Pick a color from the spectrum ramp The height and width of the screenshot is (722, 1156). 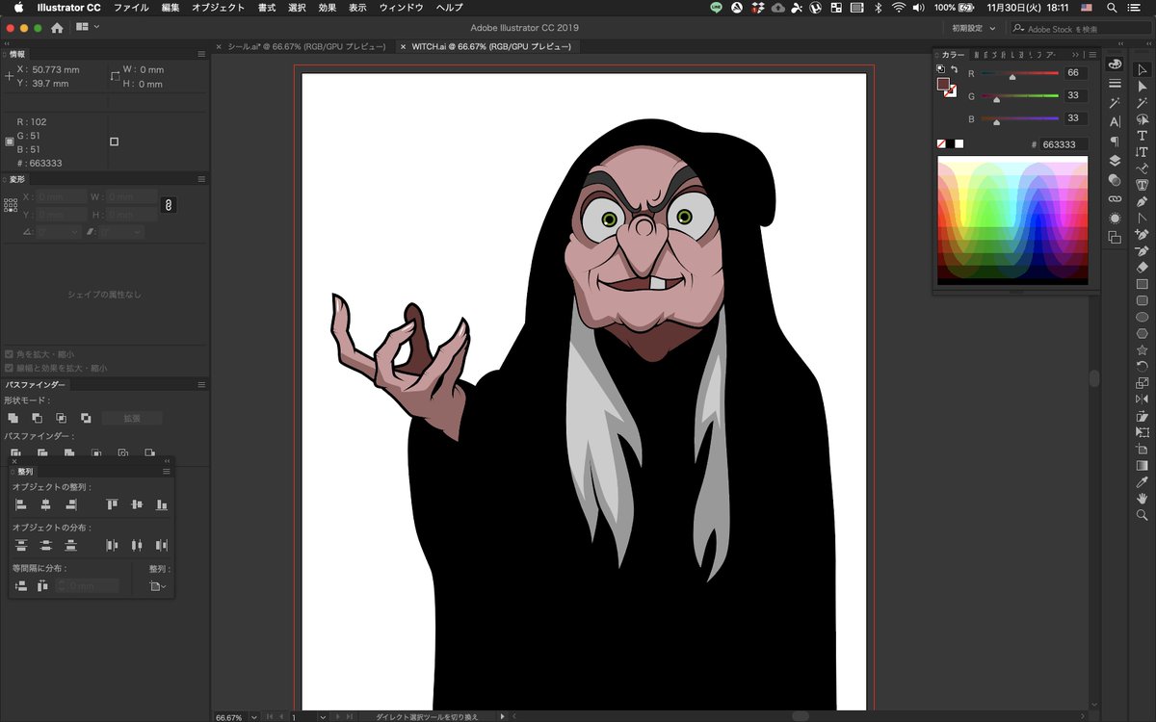1012,220
